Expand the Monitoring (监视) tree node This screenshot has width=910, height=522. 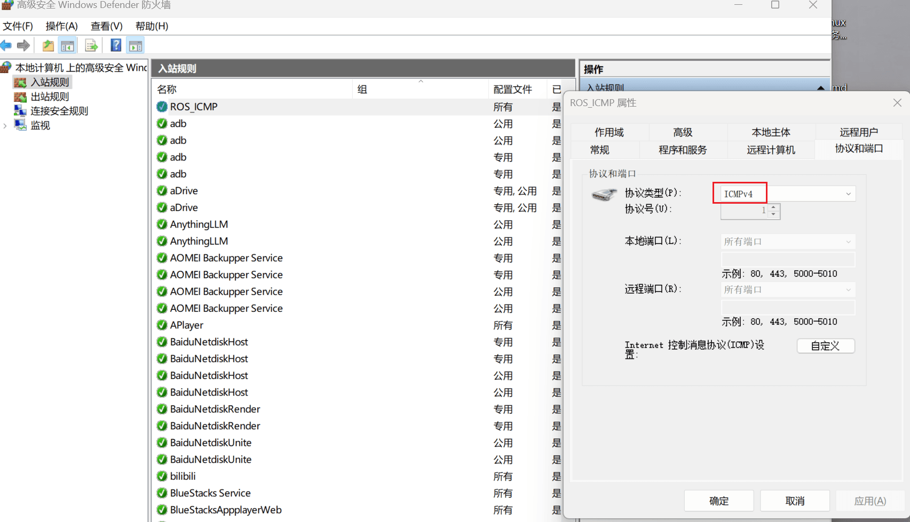(x=5, y=126)
